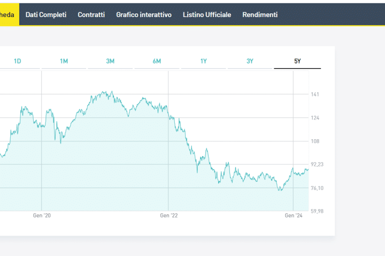Switch chart to 1M range
The width and height of the screenshot is (385, 256).
point(64,61)
